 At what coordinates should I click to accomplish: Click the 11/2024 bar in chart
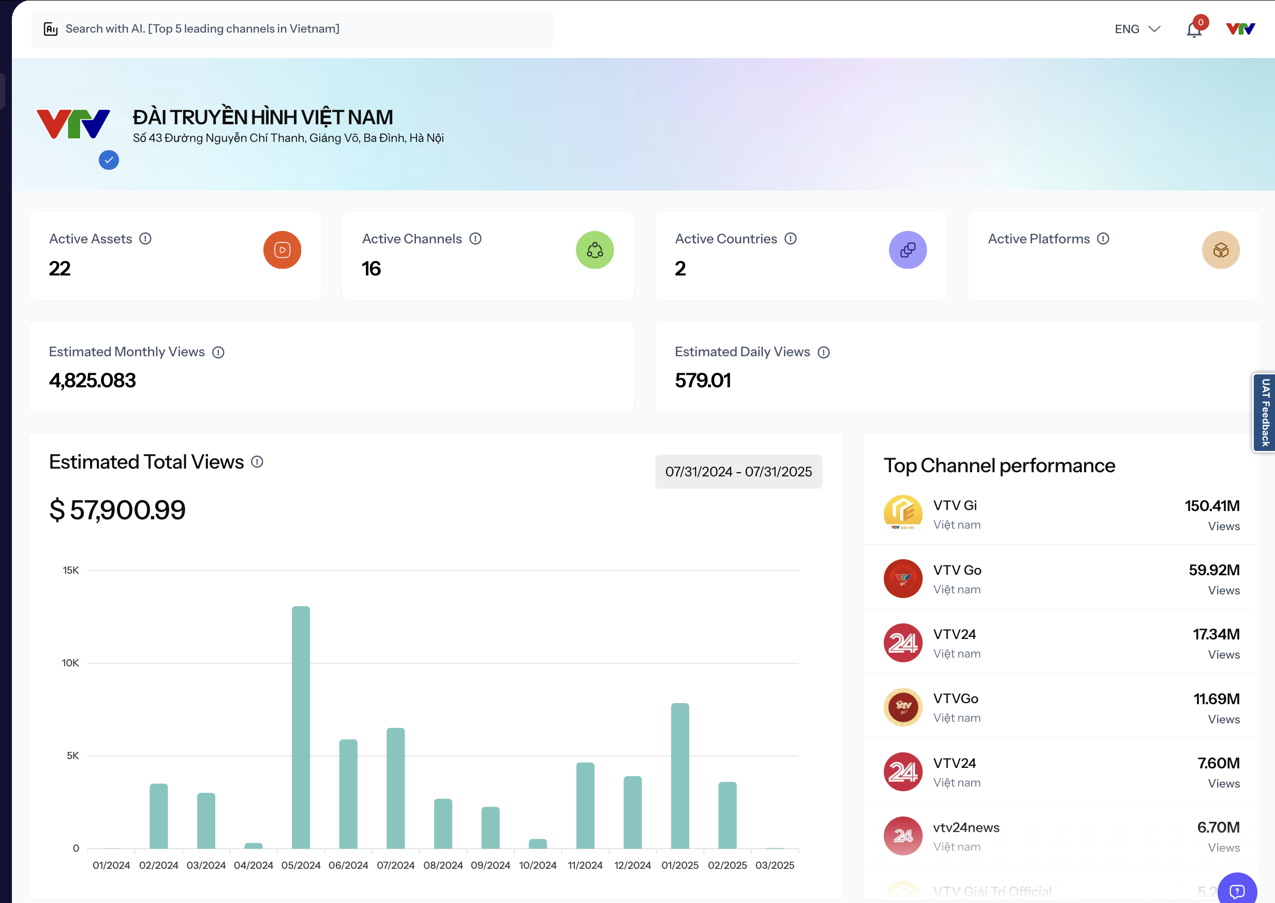[x=585, y=805]
